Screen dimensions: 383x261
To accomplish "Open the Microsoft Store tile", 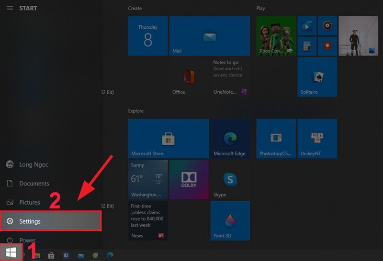I will 168,139.
